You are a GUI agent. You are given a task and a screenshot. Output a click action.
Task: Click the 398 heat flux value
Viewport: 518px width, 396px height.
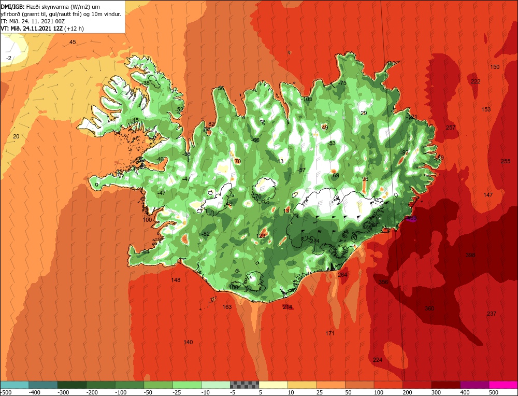470,255
